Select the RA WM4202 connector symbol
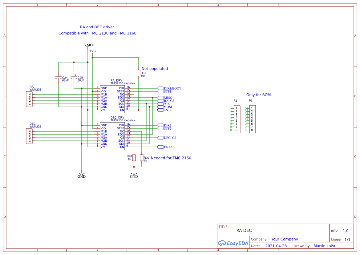Screen dimensions: 360x255 click(x=29, y=99)
